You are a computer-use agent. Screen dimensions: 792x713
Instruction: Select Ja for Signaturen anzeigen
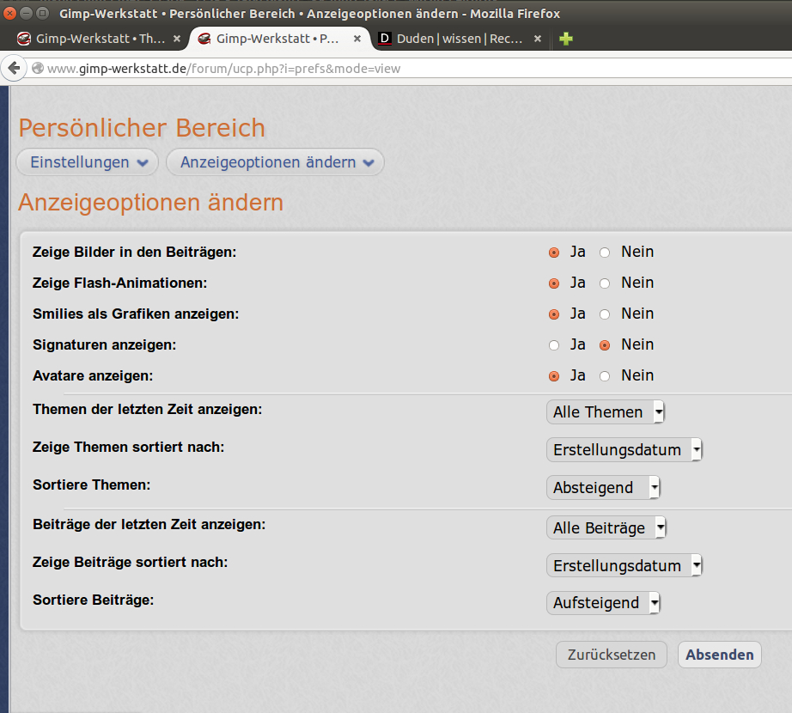tap(553, 345)
